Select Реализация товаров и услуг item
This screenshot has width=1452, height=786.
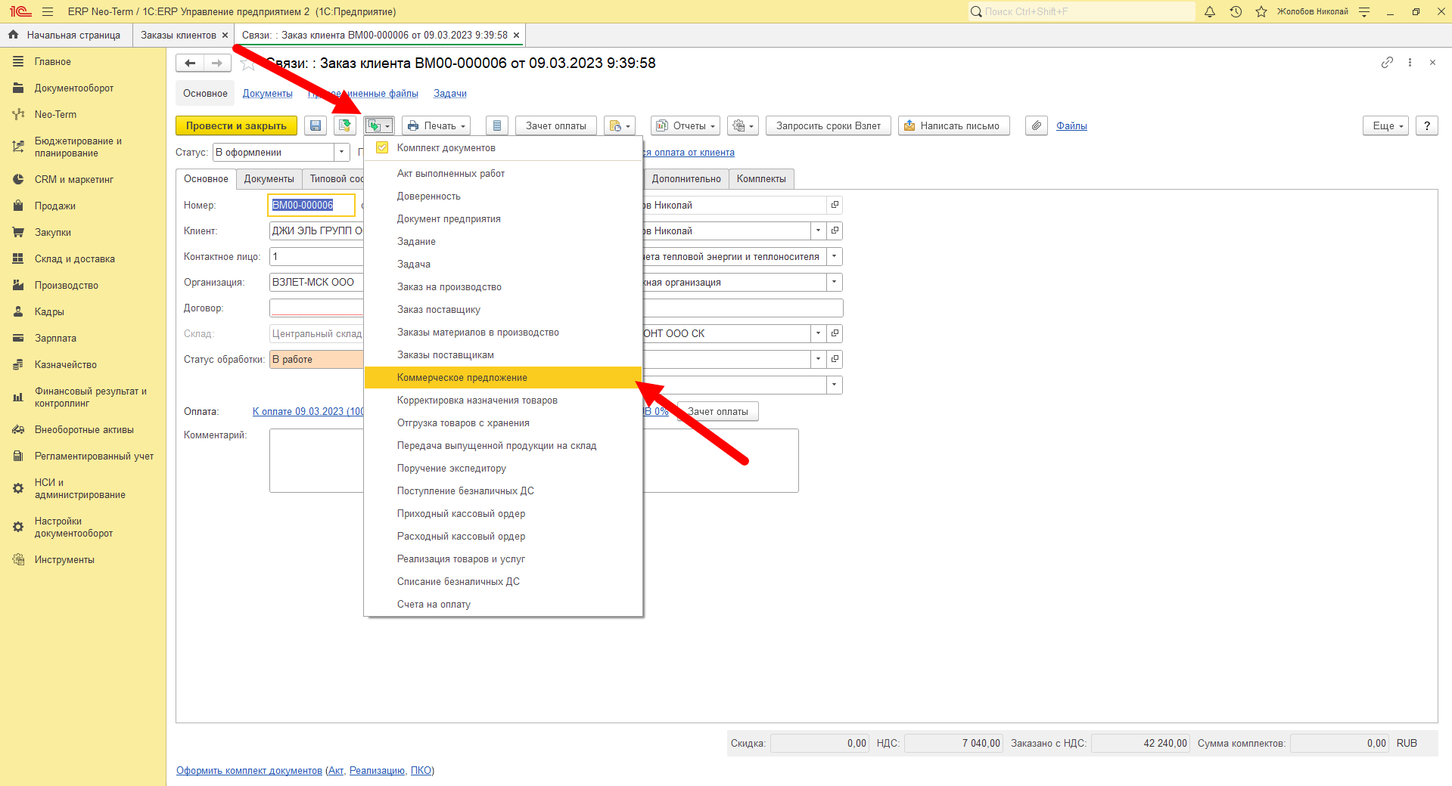point(503,559)
